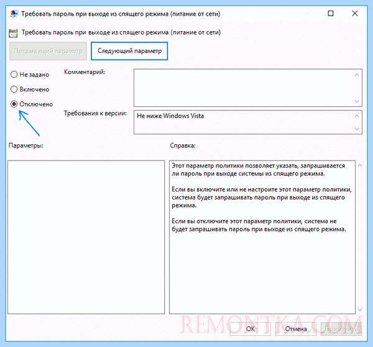Click the "Справка:" label
373x347 pixels.
point(183,146)
